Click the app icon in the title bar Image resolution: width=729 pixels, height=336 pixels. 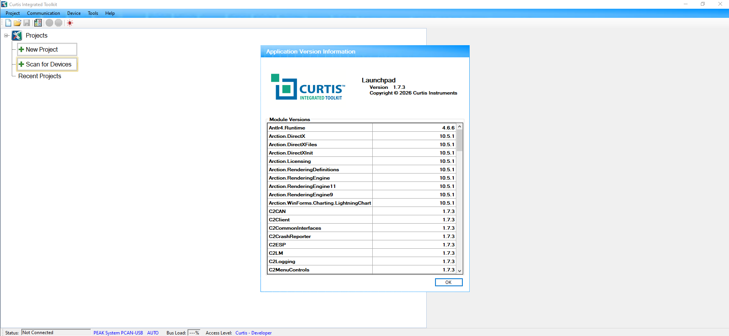(4, 4)
